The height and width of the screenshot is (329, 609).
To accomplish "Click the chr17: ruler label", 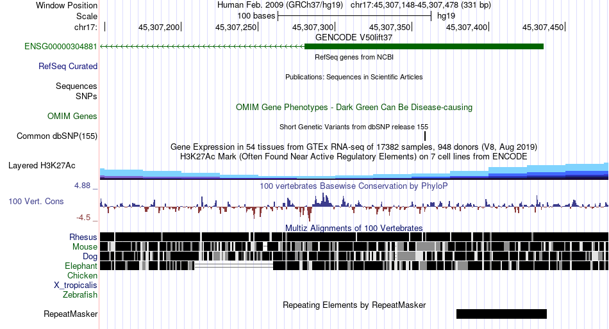I will [x=86, y=27].
